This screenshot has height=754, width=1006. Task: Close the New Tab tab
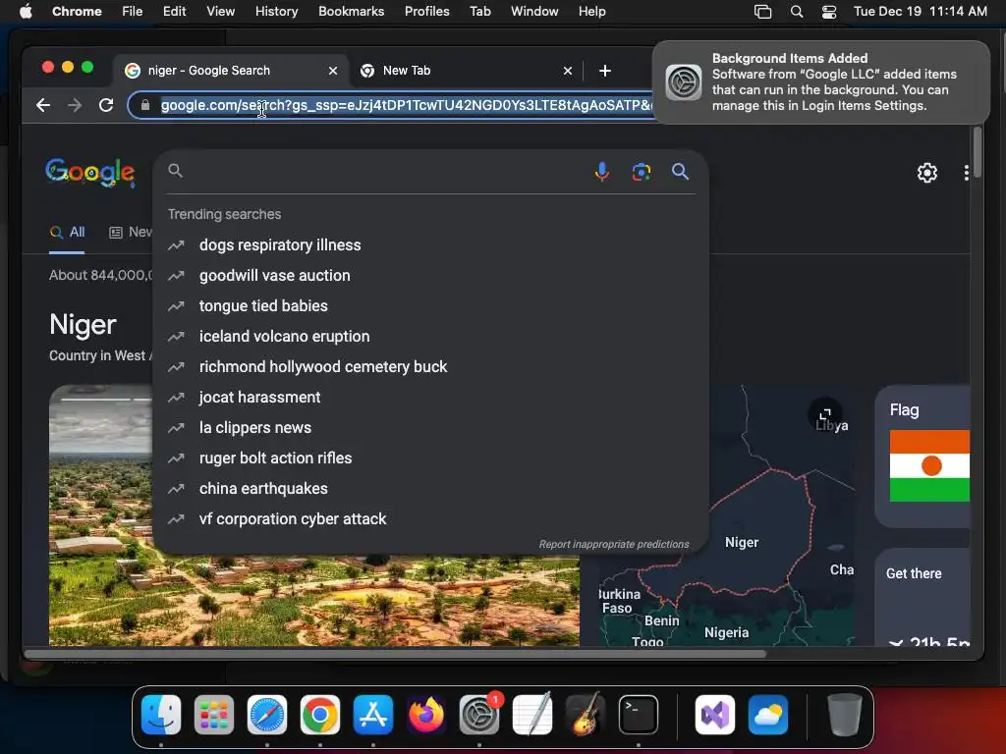[567, 71]
